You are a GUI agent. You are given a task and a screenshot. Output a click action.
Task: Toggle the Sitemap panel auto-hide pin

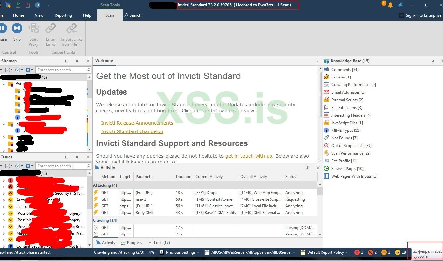pos(77,61)
